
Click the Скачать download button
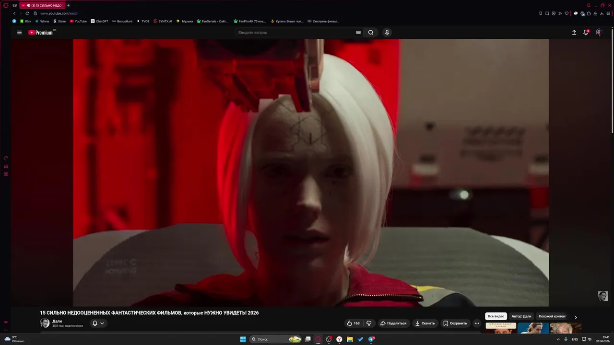tap(425, 323)
